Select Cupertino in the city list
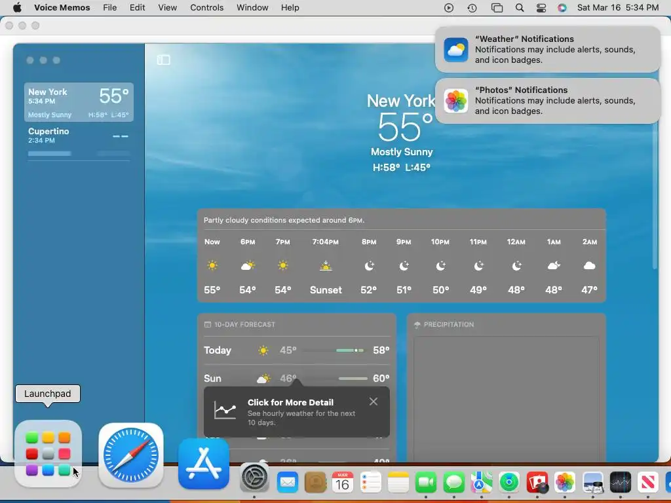Image resolution: width=671 pixels, height=503 pixels. [79, 141]
